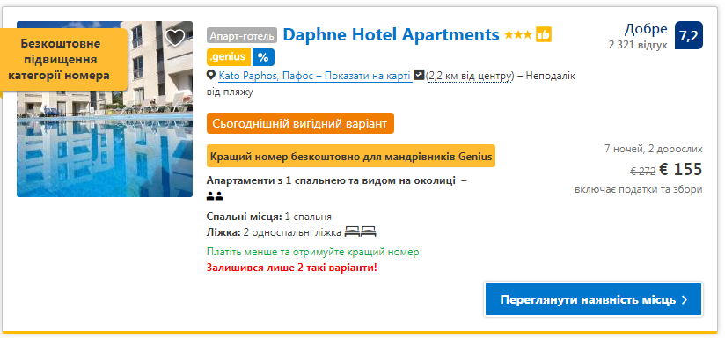This screenshot has width=725, height=338.
Task: Click the Безкоштовне підвищення категорії номера ribbon
Action: [64, 60]
